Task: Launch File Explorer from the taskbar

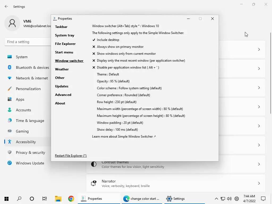Action: click(58, 199)
